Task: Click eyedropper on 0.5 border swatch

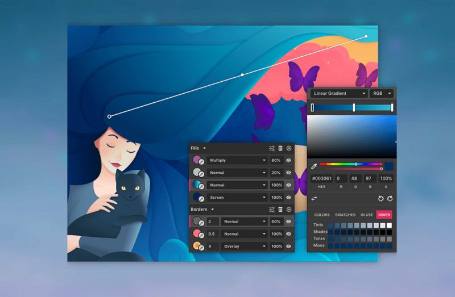Action: pyautogui.click(x=201, y=236)
